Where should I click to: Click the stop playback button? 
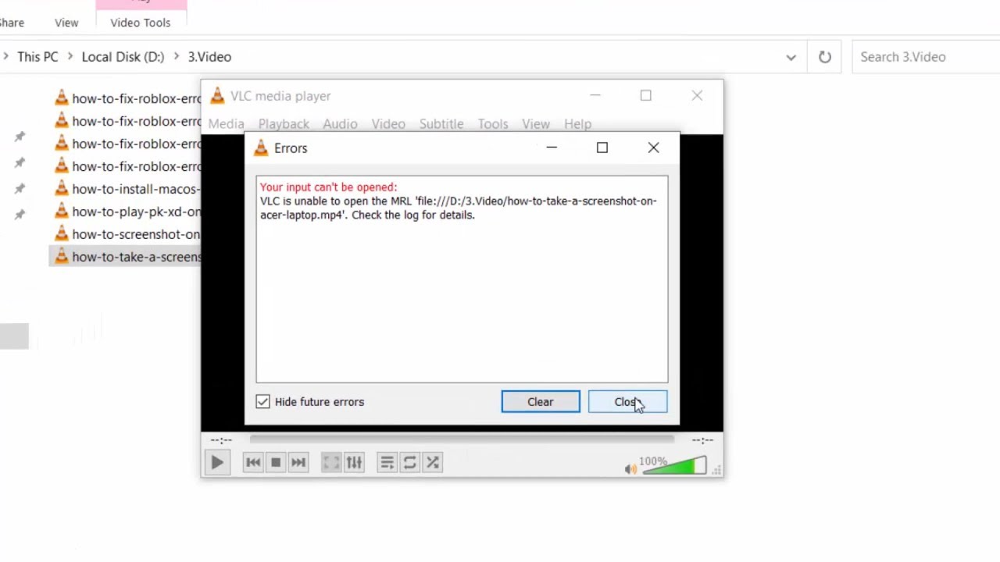276,463
